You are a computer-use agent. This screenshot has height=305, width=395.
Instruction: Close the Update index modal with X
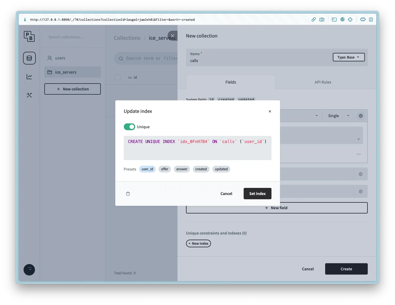click(270, 111)
